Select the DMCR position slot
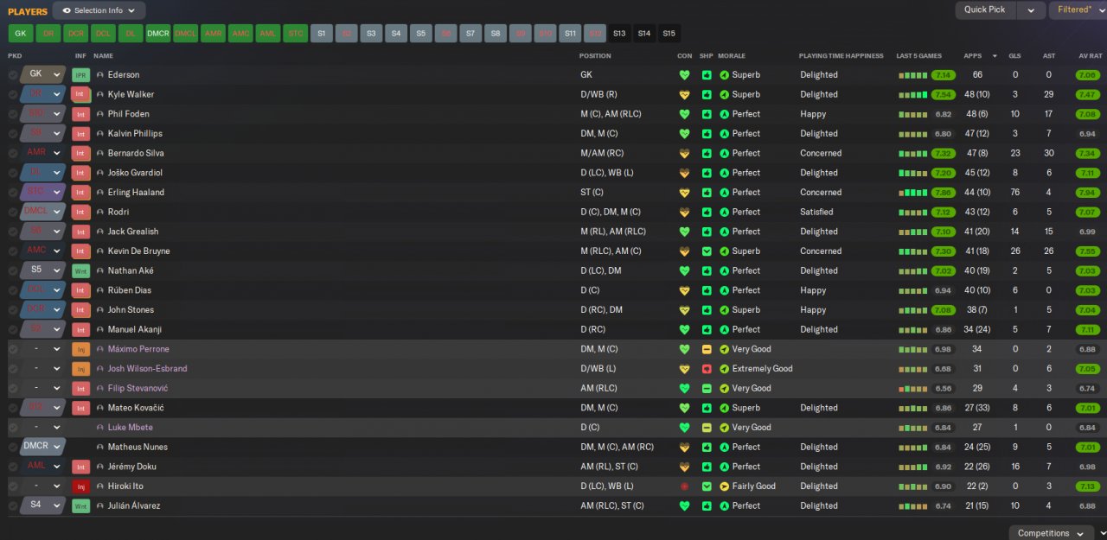 [x=157, y=34]
